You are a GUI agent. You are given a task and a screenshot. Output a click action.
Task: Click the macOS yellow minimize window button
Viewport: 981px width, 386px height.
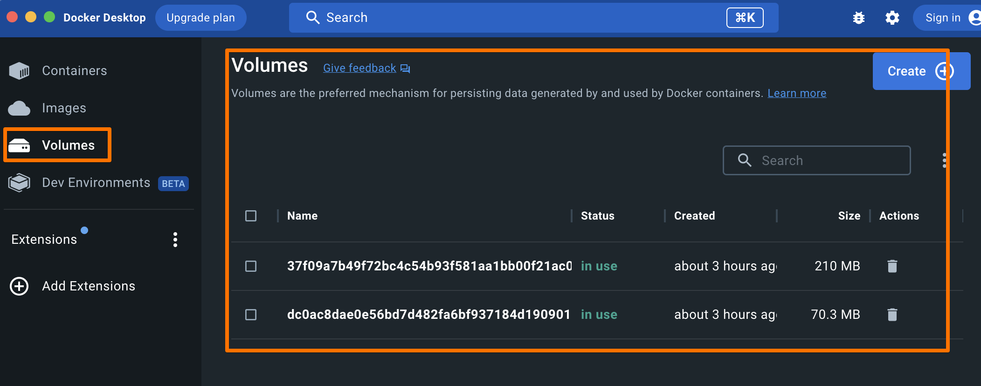[x=31, y=17]
